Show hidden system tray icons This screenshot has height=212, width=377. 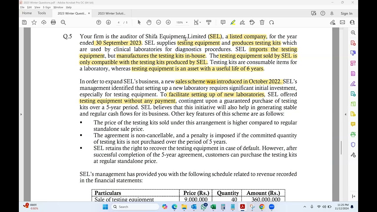point(305,207)
